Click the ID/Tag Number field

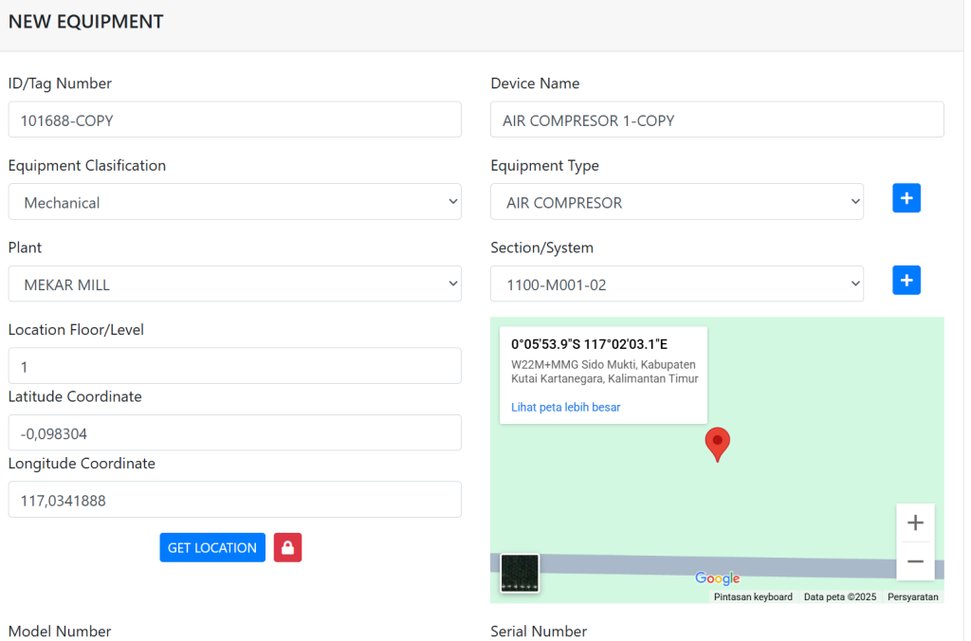(x=234, y=120)
